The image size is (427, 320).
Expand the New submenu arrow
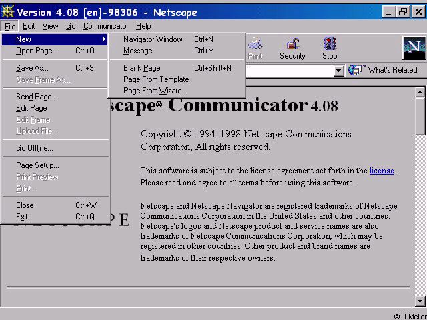104,39
